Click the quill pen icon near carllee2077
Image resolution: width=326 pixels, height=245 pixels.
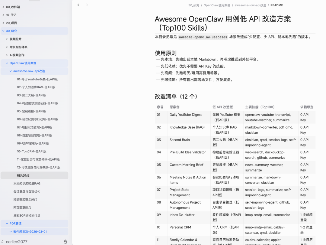(x=65, y=241)
